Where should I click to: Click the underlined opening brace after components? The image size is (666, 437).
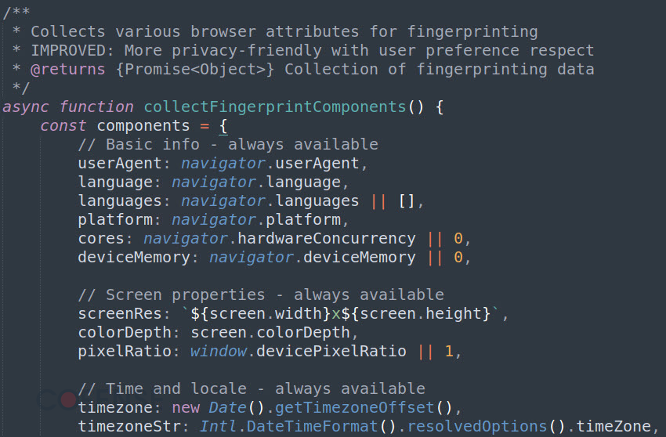click(x=223, y=126)
